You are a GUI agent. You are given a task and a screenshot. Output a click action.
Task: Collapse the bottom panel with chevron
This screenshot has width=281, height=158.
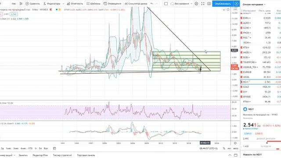click(x=230, y=155)
